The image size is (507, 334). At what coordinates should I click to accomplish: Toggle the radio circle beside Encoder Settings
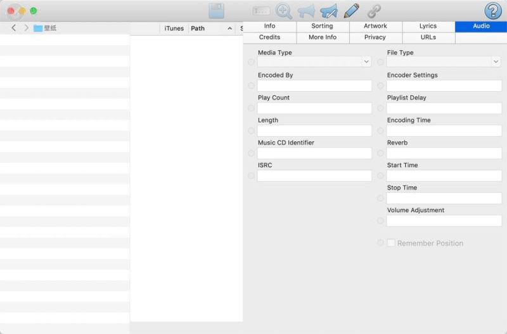tap(381, 86)
